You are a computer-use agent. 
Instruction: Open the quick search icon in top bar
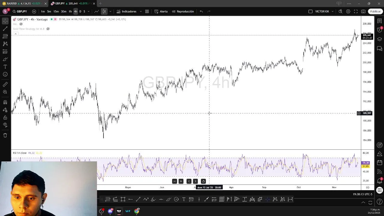[340, 11]
